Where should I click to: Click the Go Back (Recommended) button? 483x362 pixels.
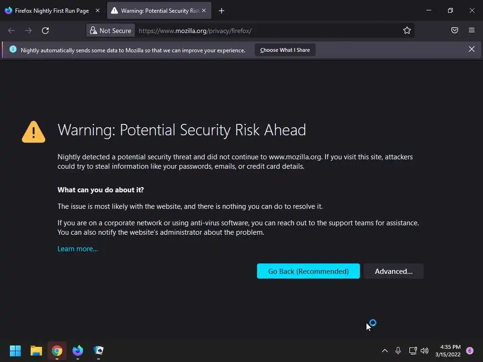point(308,271)
